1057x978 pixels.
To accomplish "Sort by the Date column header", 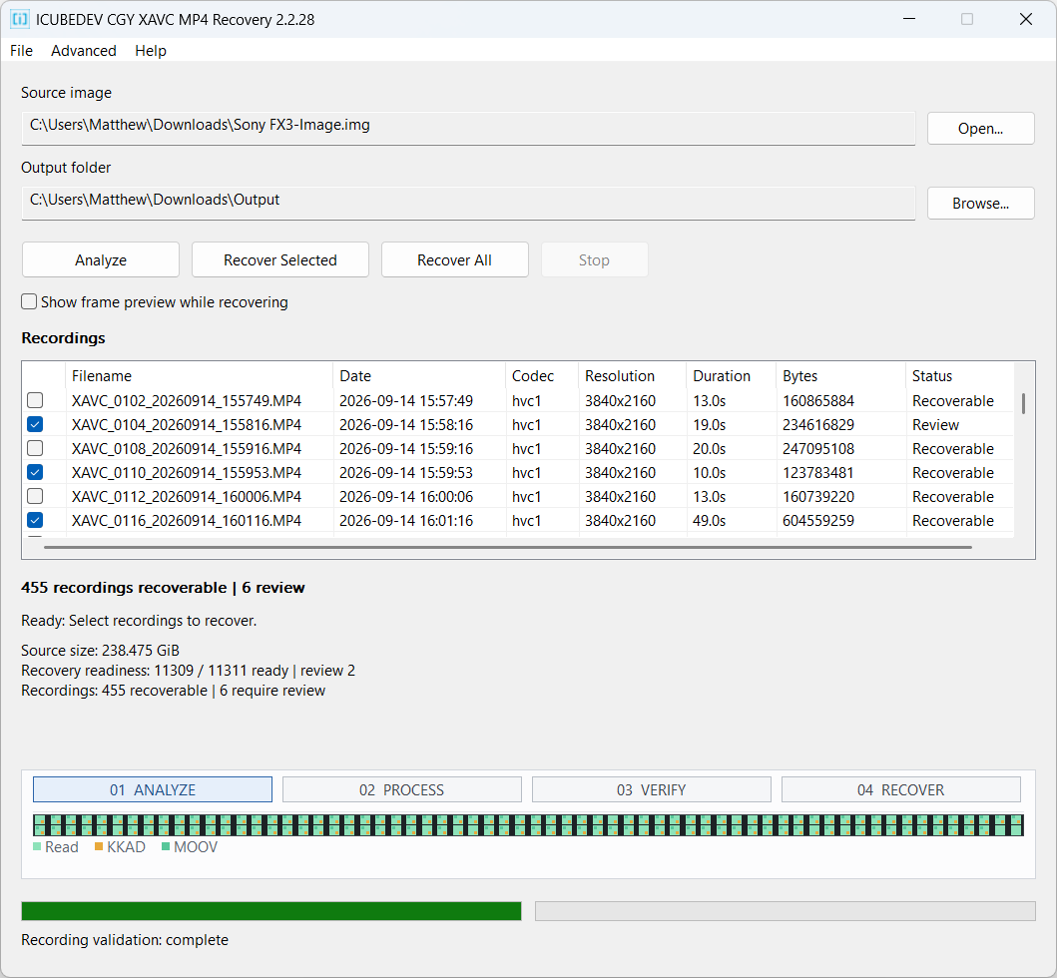I will (x=418, y=375).
